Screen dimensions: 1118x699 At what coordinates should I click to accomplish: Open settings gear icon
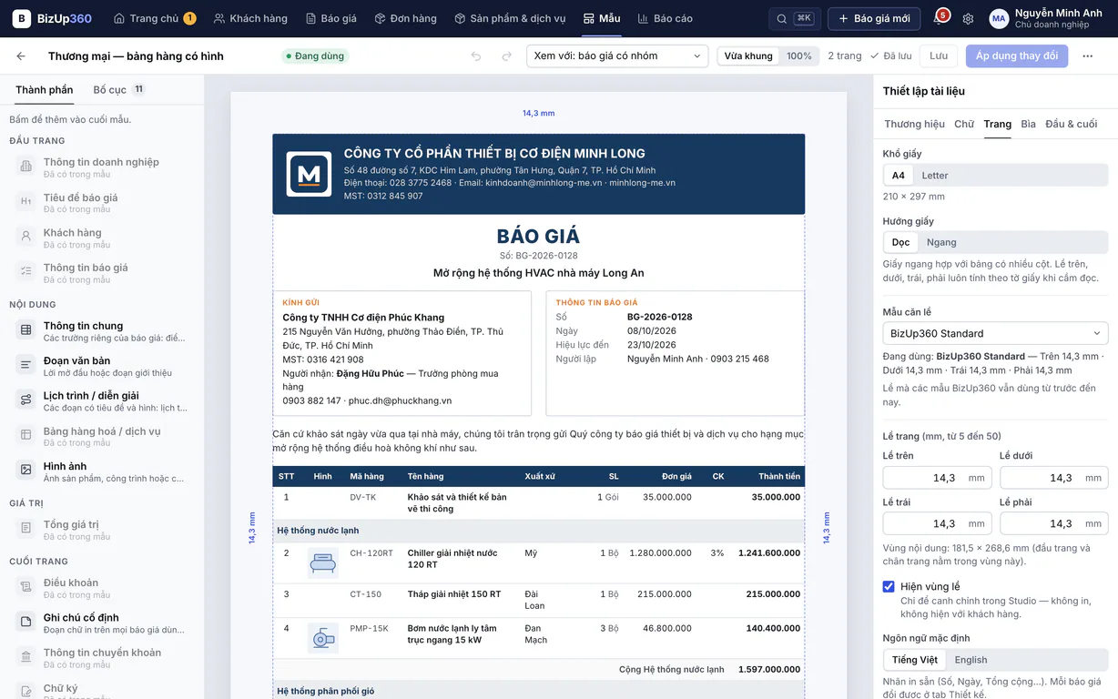[x=968, y=19]
